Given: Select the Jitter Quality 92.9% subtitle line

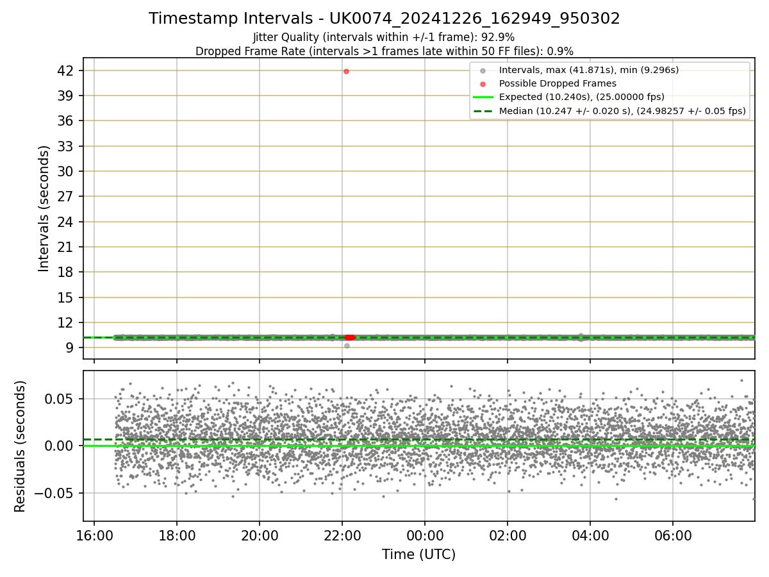Looking at the screenshot, I should (384, 37).
